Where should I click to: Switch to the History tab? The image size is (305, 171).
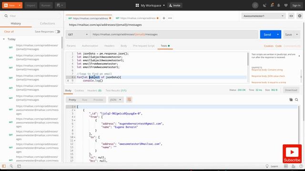point(16,23)
